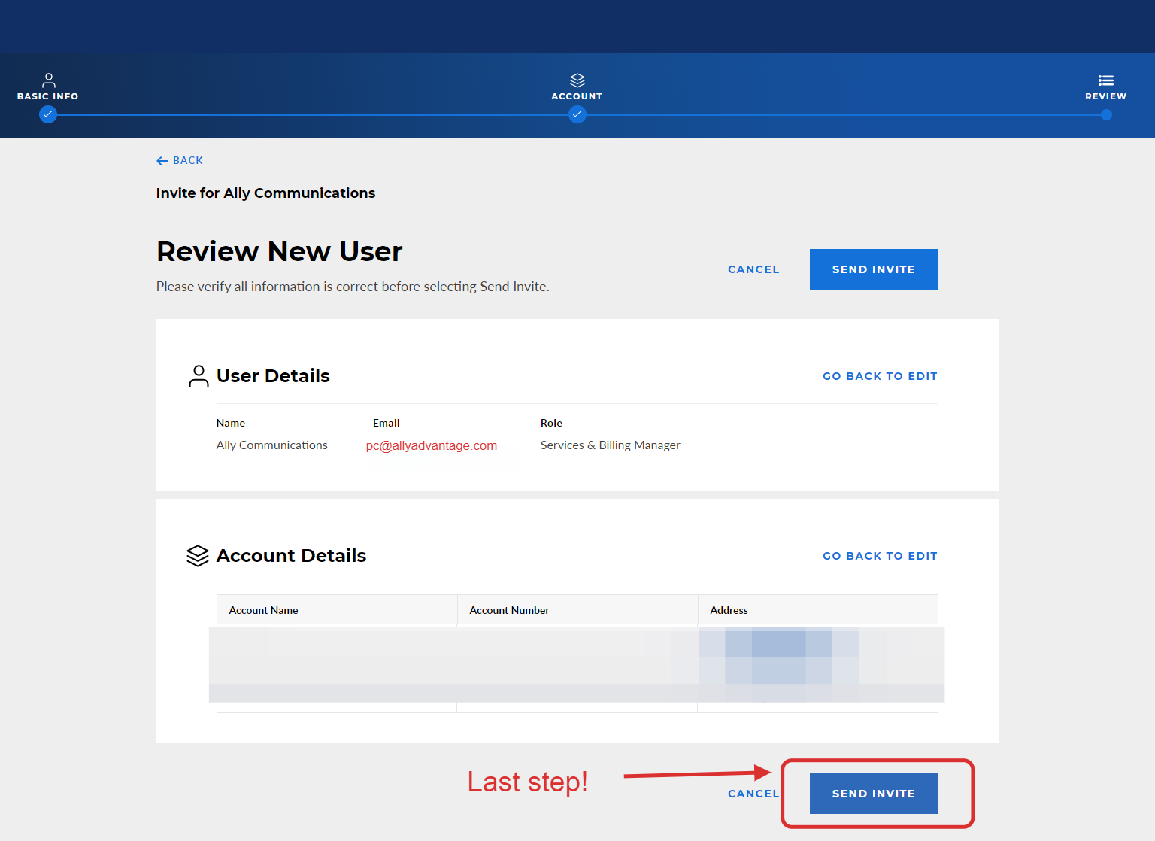Click the Account Details section heading
The image size is (1155, 841).
[291, 556]
